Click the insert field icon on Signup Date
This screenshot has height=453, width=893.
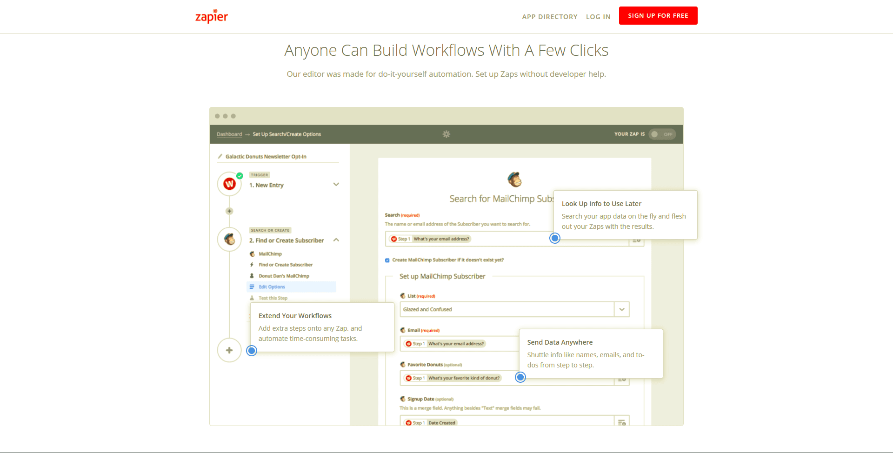pos(622,422)
